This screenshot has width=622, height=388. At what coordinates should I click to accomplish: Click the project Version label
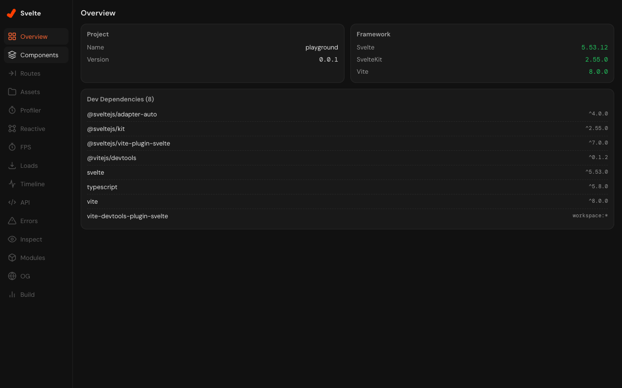point(98,60)
